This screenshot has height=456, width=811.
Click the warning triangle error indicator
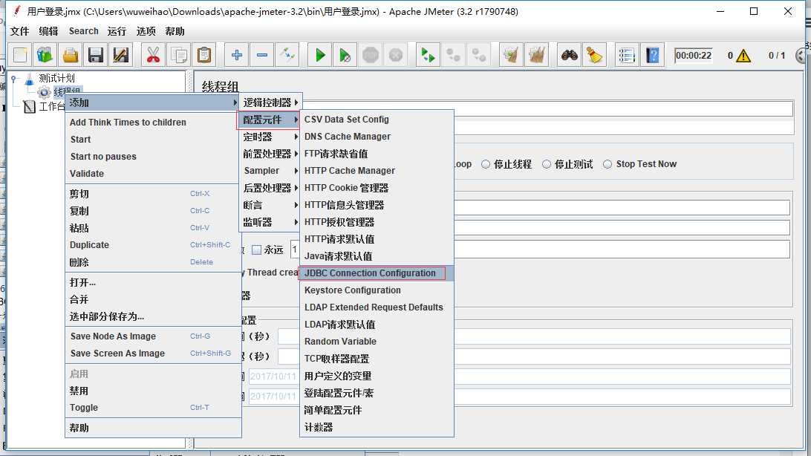tap(743, 55)
